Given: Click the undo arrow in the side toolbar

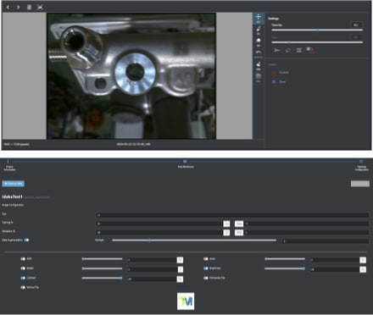Looking at the screenshot, I should (x=259, y=53).
